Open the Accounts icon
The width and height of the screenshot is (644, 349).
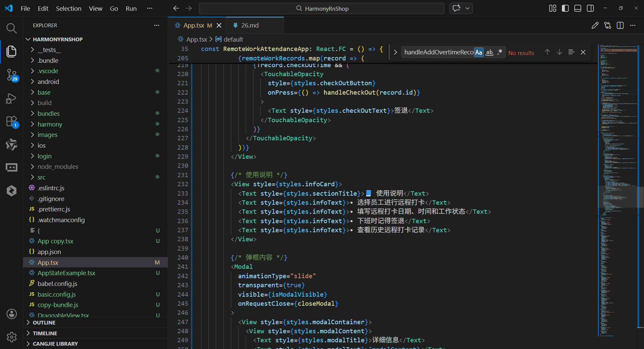pos(11,314)
